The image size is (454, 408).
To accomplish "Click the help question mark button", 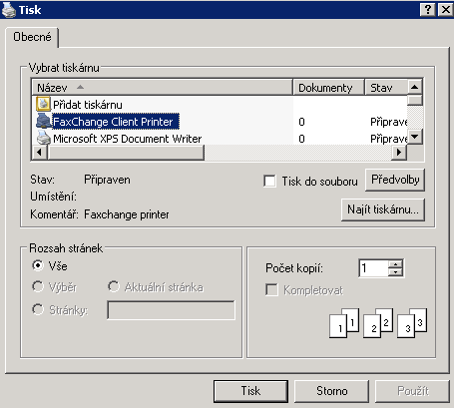I will pyautogui.click(x=428, y=9).
